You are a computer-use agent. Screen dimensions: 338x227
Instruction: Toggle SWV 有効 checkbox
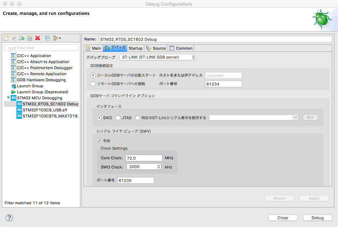click(99, 141)
